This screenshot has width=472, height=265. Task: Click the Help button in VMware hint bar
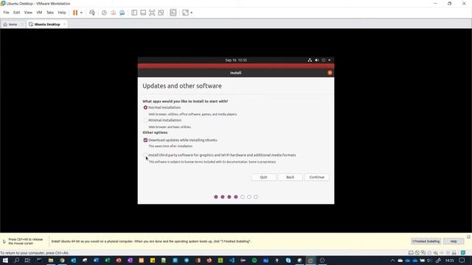pos(454,241)
